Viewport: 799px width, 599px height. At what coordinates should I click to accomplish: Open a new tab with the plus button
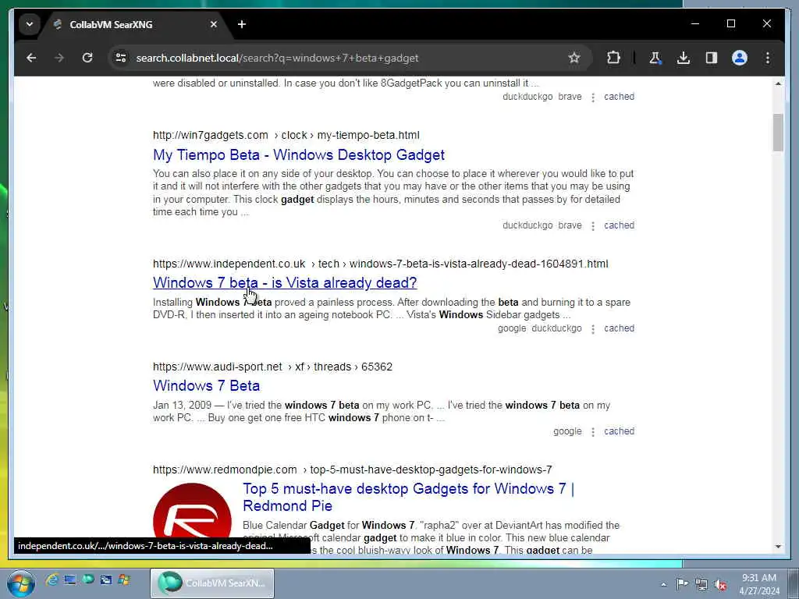coord(242,24)
